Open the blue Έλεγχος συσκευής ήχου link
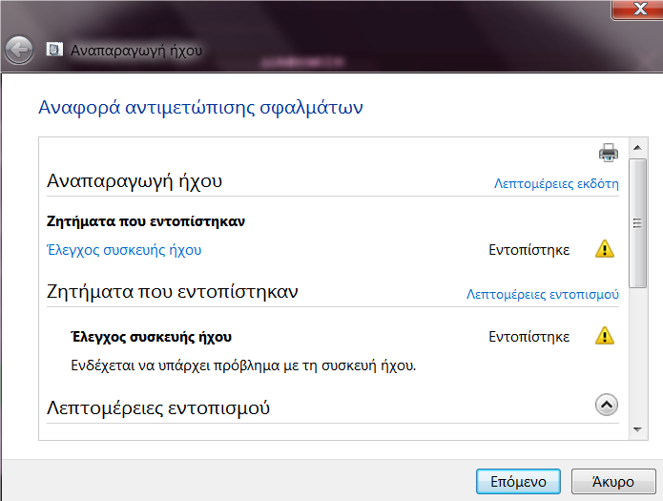This screenshot has width=663, height=501. tap(124, 250)
